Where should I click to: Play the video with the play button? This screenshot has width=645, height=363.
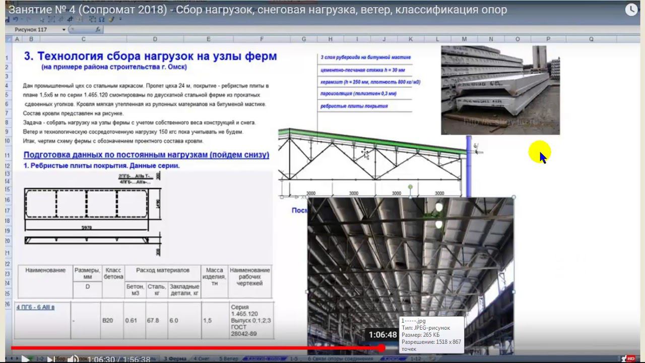(25, 359)
